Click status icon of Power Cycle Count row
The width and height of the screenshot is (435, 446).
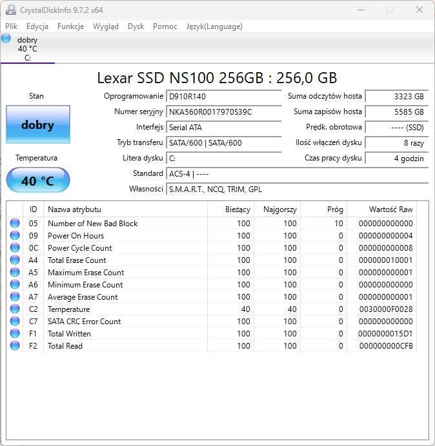(15, 247)
